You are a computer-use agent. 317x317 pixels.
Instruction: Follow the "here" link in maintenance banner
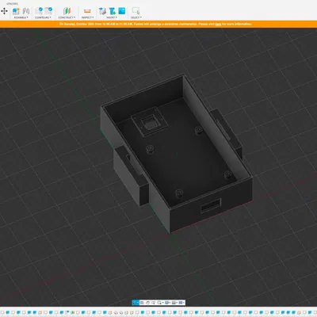(218, 24)
